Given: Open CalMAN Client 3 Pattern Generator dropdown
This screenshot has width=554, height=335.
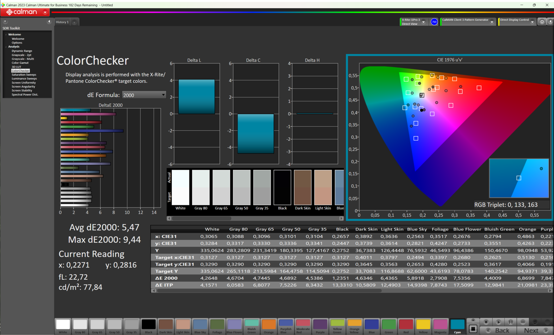Looking at the screenshot, I should pyautogui.click(x=492, y=22).
